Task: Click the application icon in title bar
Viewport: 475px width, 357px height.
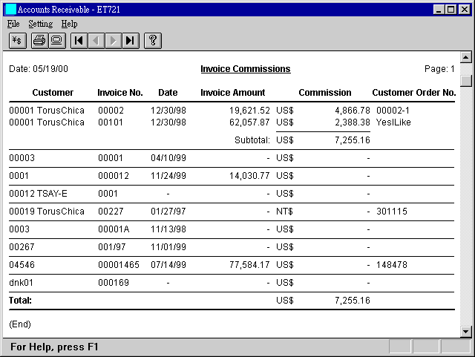Action: tap(10, 9)
